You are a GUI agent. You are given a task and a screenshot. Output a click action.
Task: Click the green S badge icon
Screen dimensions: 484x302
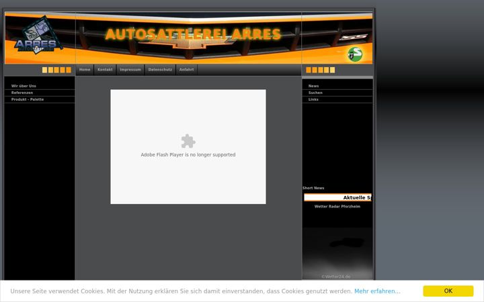click(x=355, y=54)
